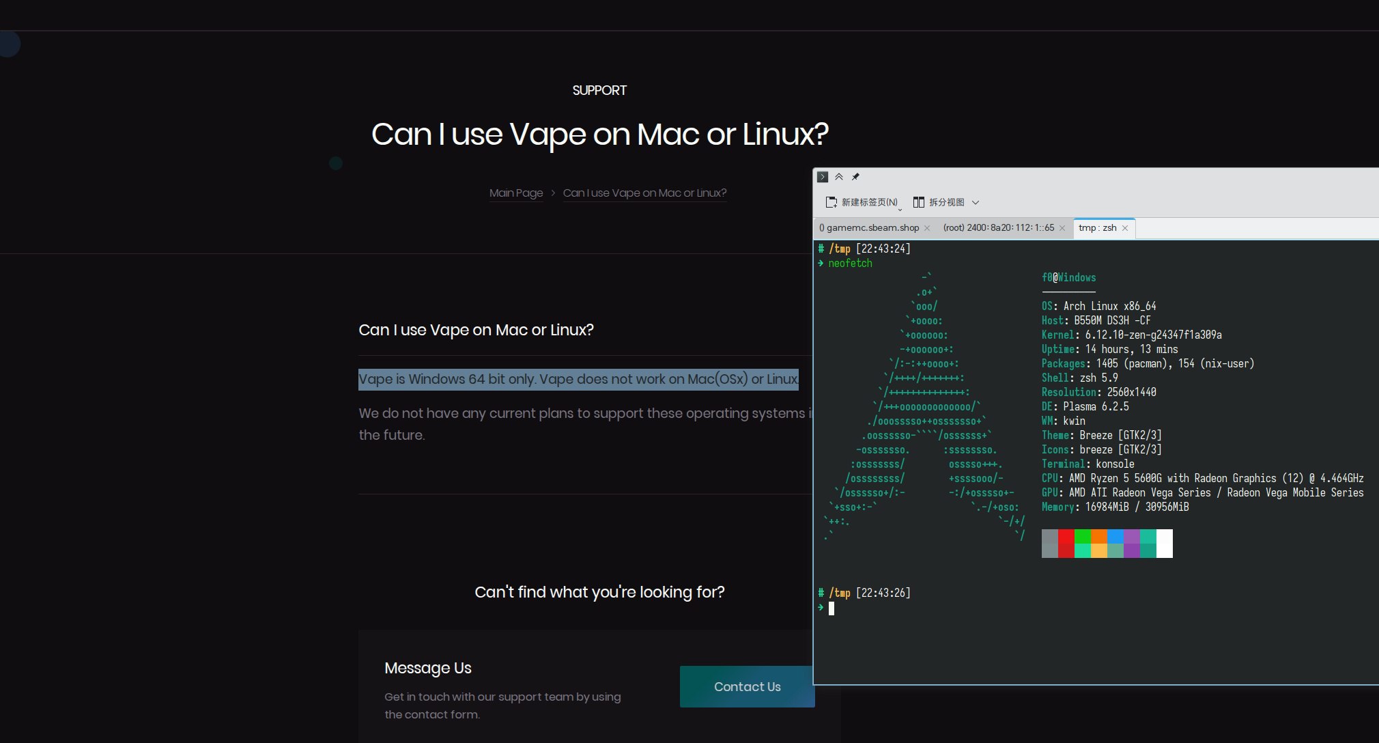Click the highlighted Vape Windows-only sentence
The image size is (1379, 743).
pyautogui.click(x=578, y=380)
